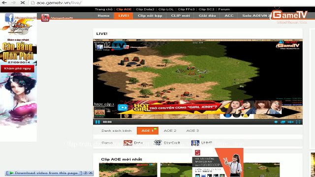Open the Forum link
This screenshot has height=177, width=315.
[x=224, y=9]
